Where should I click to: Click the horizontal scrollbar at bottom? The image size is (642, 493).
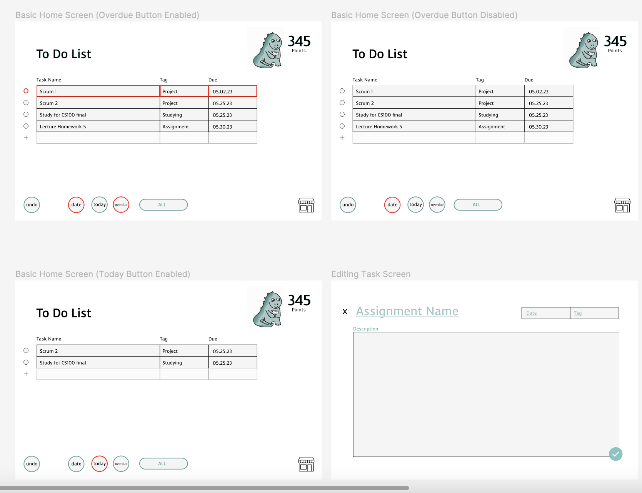pyautogui.click(x=204, y=488)
